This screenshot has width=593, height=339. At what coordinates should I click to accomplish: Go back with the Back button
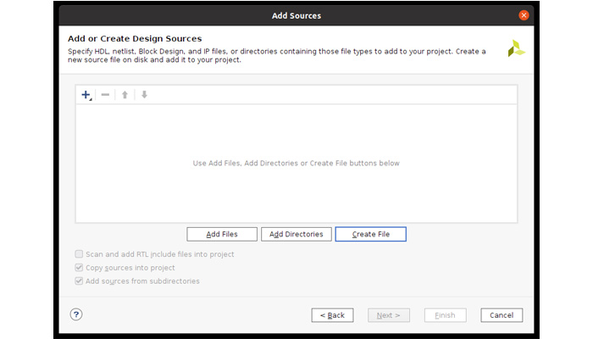(x=332, y=315)
